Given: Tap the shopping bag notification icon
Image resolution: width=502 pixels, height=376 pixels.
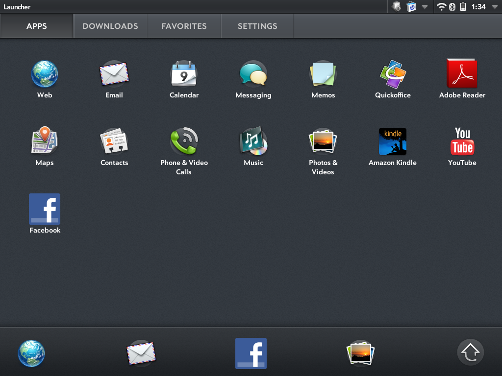Looking at the screenshot, I should (411, 7).
